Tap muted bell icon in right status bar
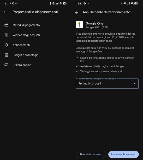 pyautogui.click(x=125, y=3)
